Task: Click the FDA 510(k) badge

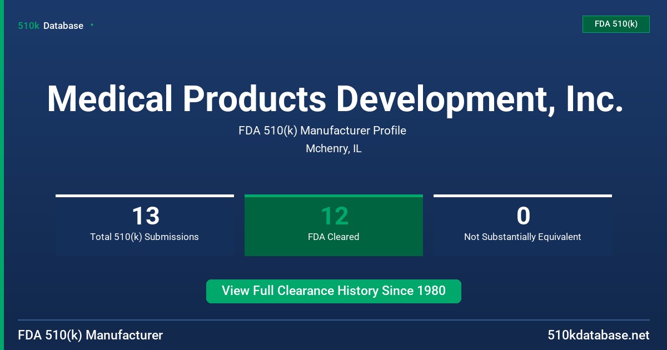Action: click(x=616, y=24)
